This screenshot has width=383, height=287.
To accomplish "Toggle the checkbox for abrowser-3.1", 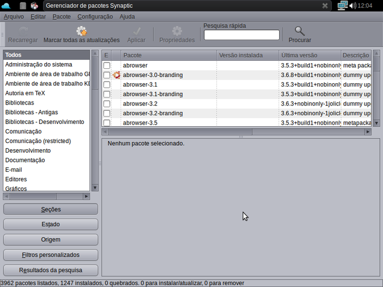I will [x=107, y=84].
